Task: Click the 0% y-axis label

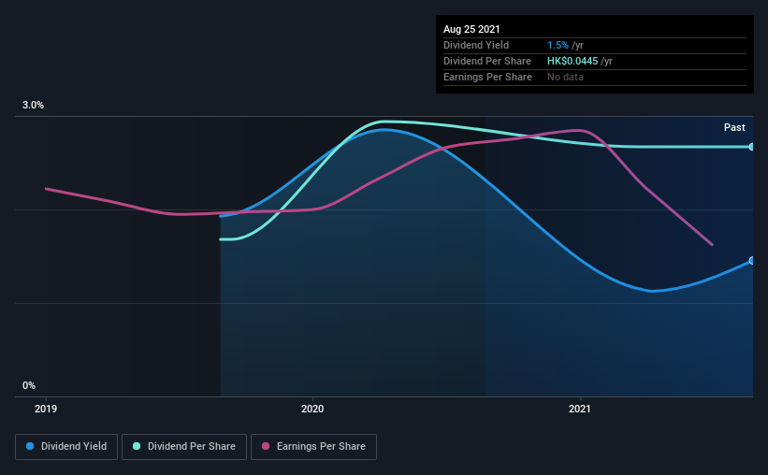Action: (x=29, y=385)
